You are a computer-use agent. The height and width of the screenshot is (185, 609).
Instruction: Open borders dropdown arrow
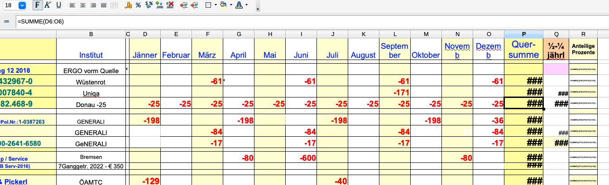click(215, 5)
